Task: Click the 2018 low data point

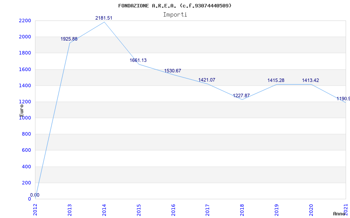Action: (x=242, y=99)
